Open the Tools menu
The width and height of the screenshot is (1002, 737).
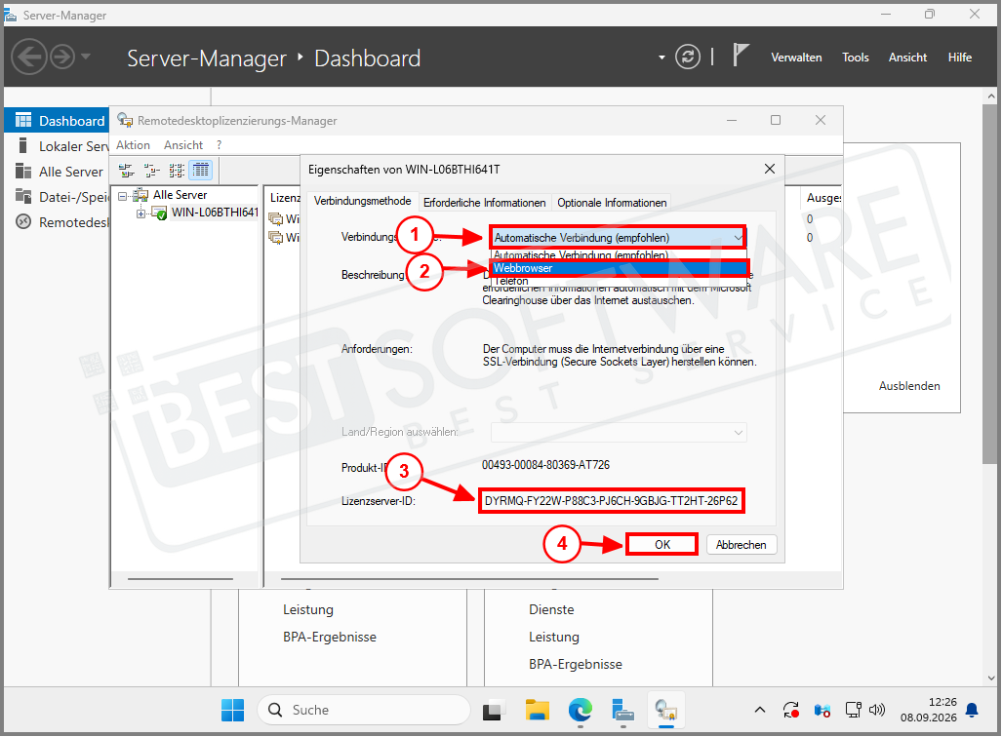[x=855, y=58]
